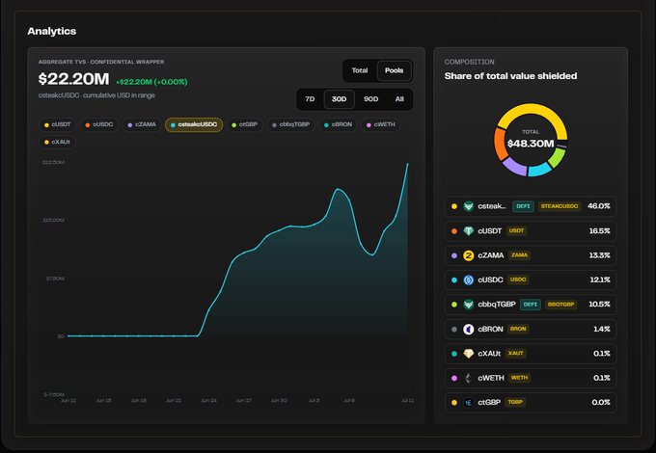Click the XAUT tag badge
The height and width of the screenshot is (453, 656).
coord(515,354)
